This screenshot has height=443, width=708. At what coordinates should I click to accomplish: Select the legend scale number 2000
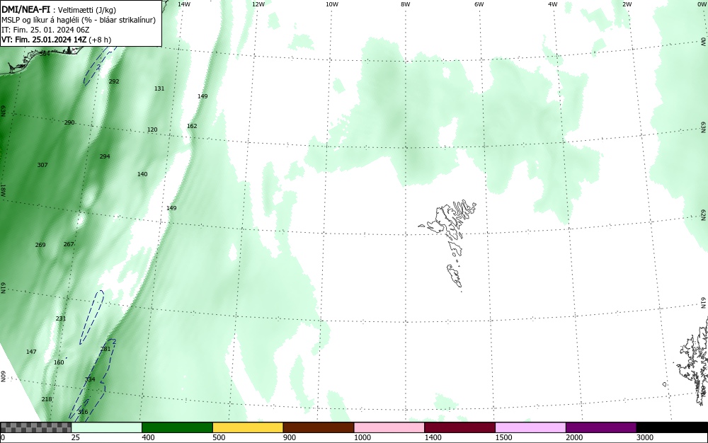(x=574, y=437)
